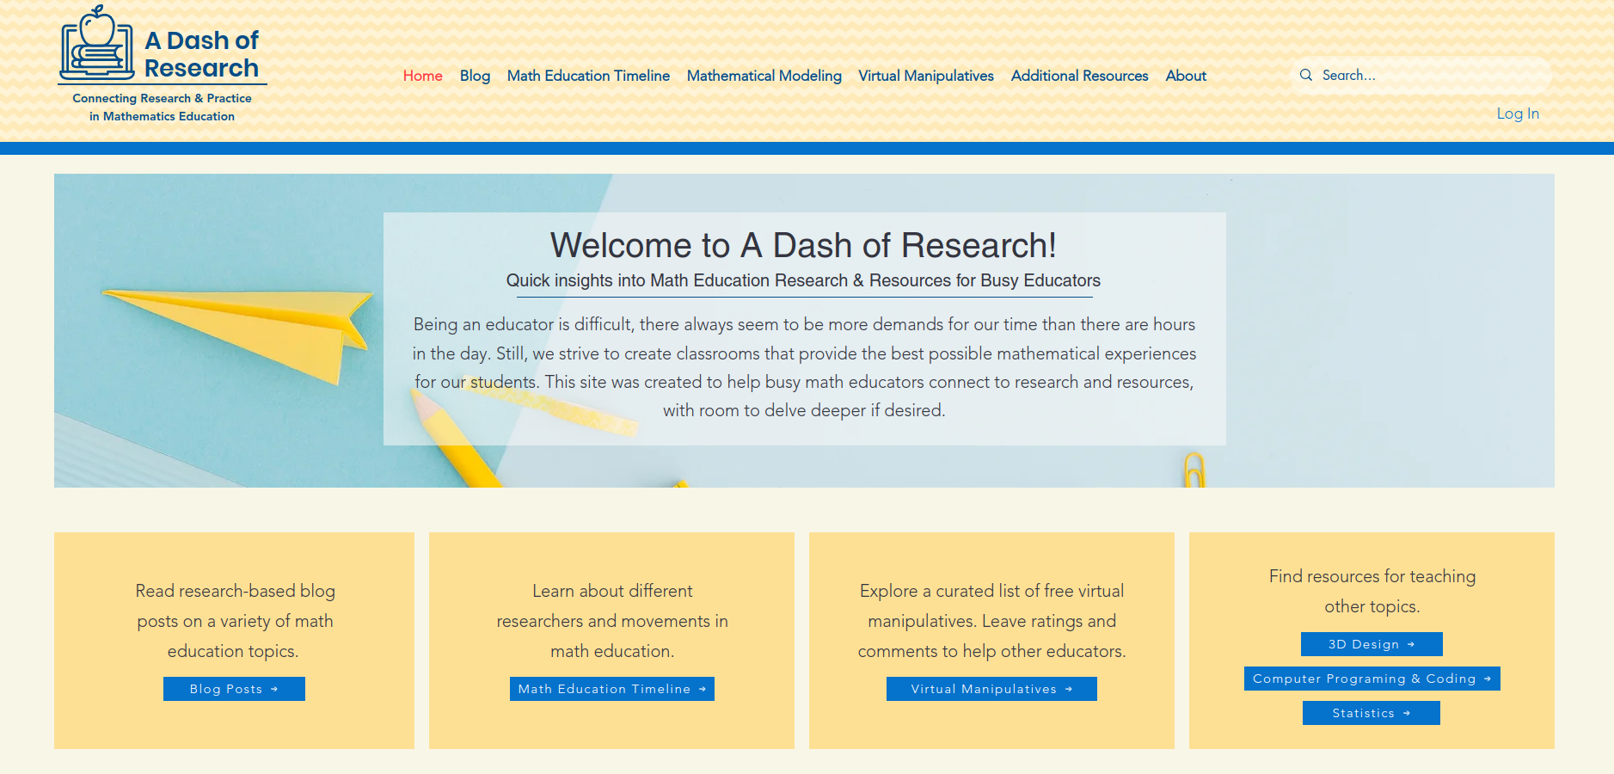
Task: Go to Additional Resources in navigation
Action: click(1079, 76)
